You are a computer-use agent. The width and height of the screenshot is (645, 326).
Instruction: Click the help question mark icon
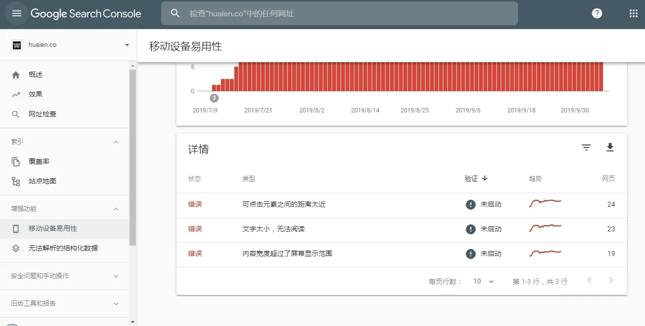(x=597, y=13)
